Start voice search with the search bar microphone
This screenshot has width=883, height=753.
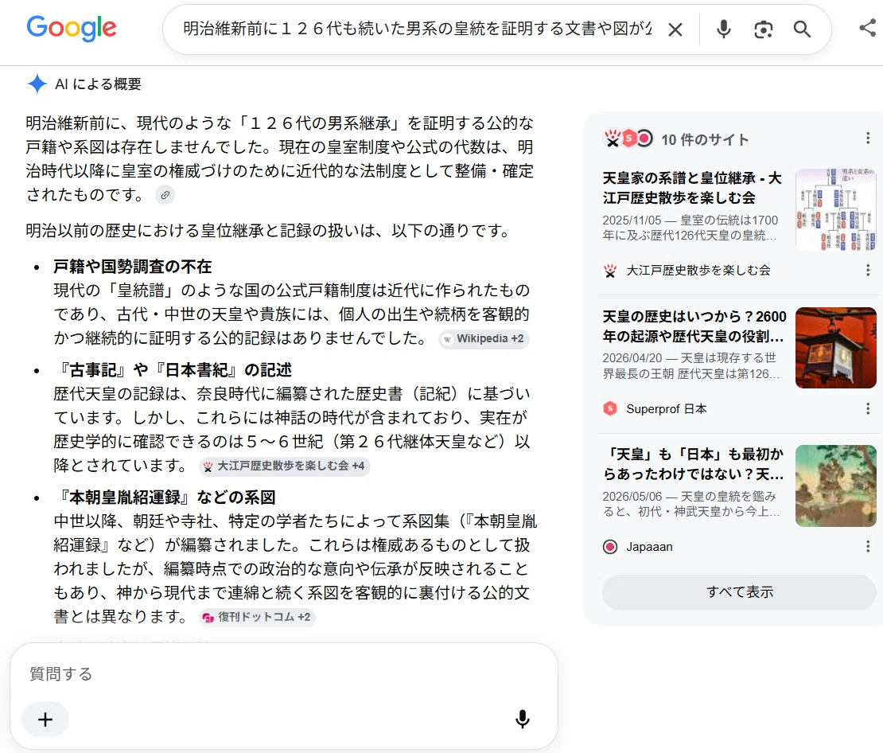[724, 29]
